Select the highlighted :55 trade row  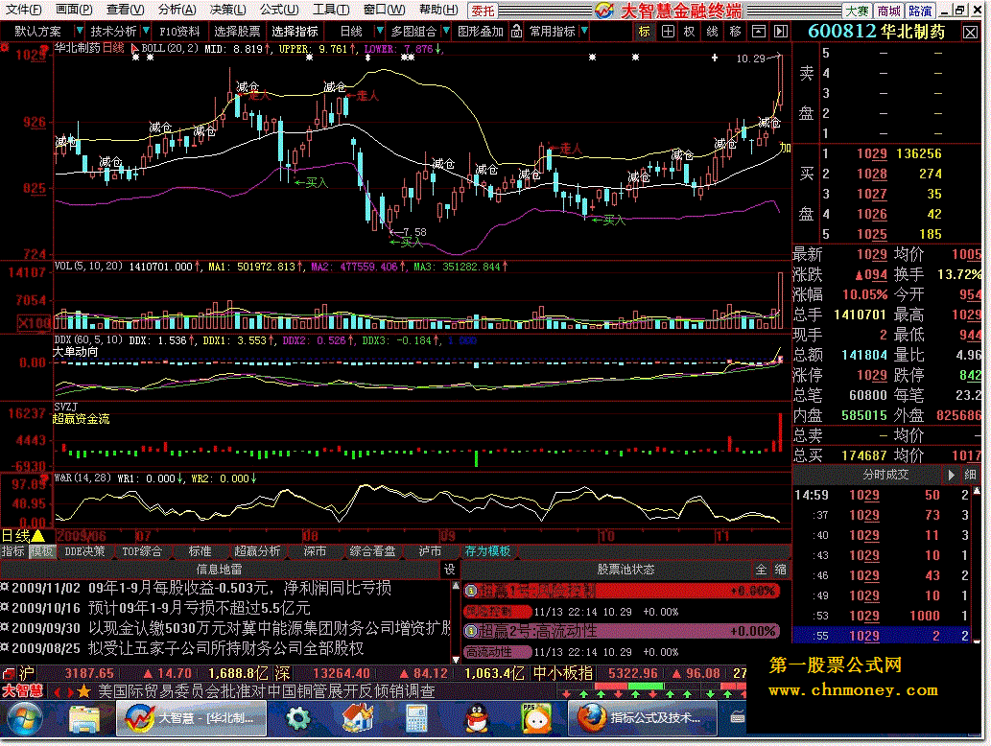(881, 636)
